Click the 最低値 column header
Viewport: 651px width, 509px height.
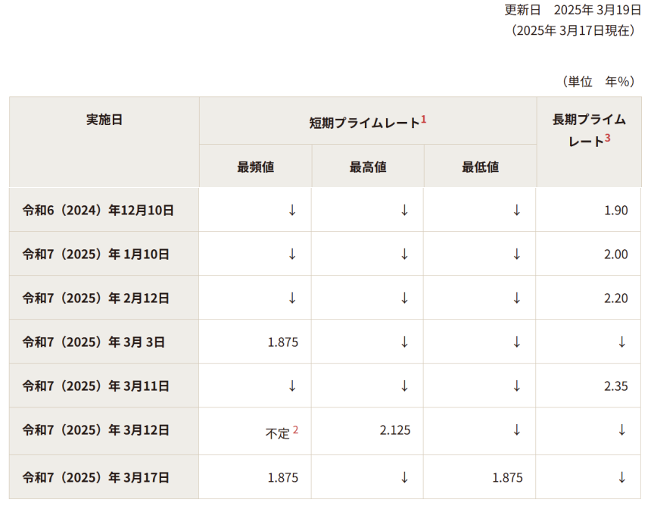(480, 167)
